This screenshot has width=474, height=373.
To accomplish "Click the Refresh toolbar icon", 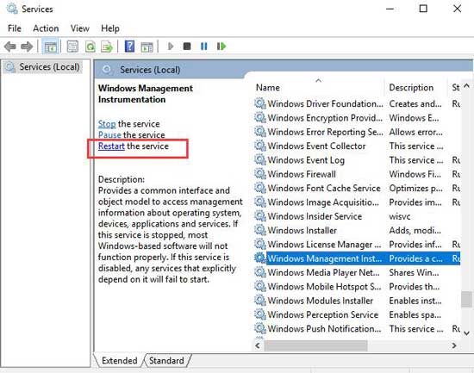I will coord(90,47).
